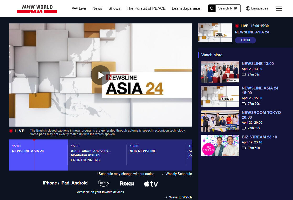Click the live Newsline Asia 24 thumbnail

215,33
